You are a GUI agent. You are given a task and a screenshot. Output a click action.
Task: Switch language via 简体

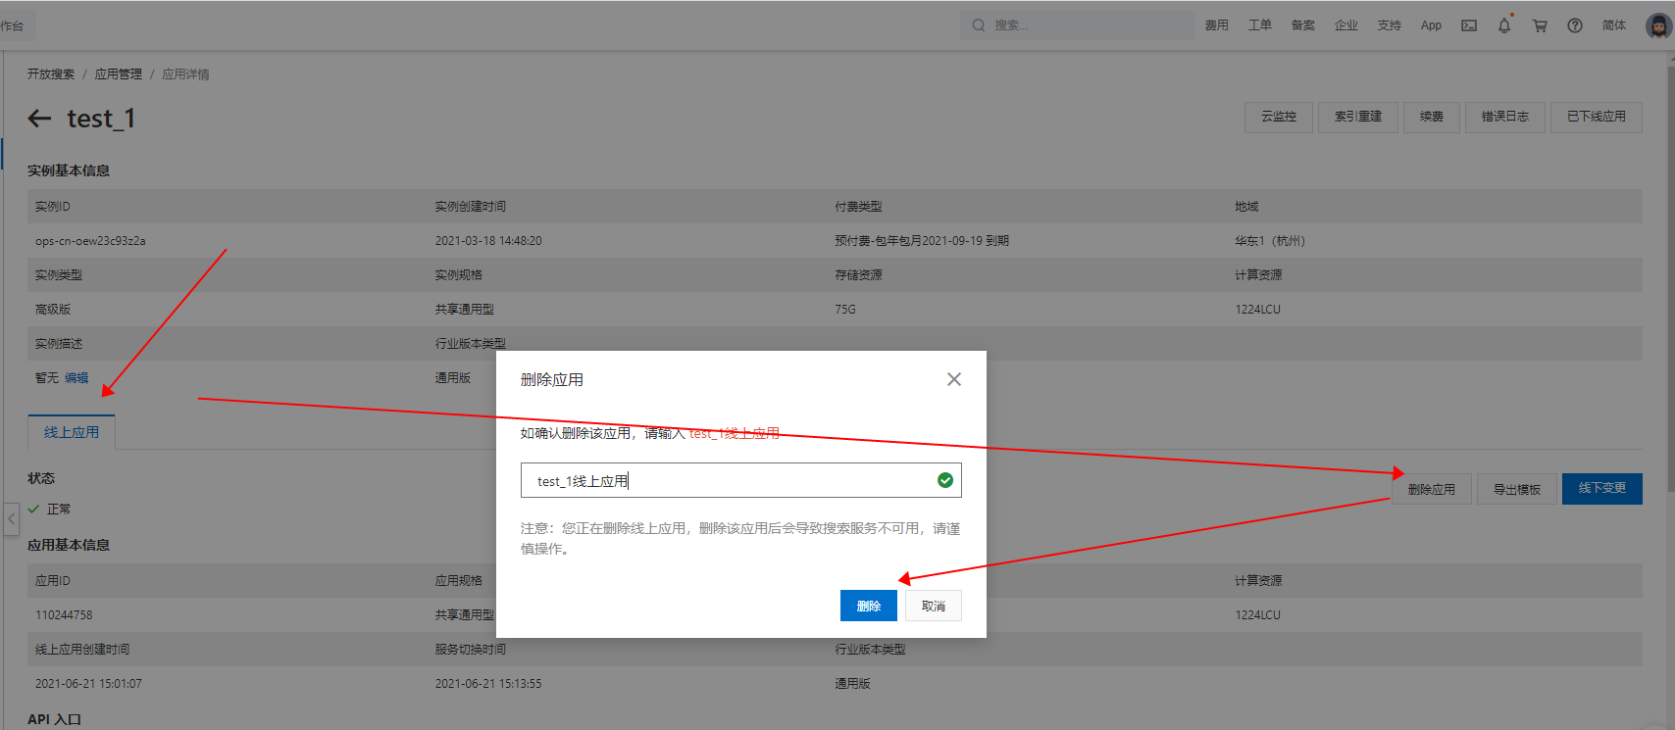pos(1614,25)
